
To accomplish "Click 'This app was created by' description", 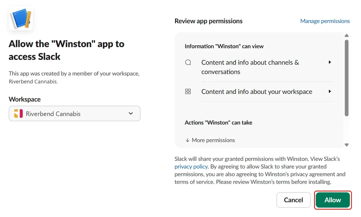I will pyautogui.click(x=74, y=77).
